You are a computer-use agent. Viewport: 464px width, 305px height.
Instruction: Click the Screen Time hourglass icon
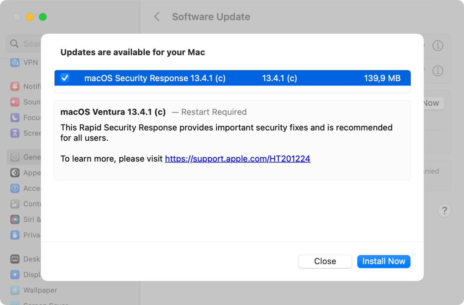coord(15,133)
